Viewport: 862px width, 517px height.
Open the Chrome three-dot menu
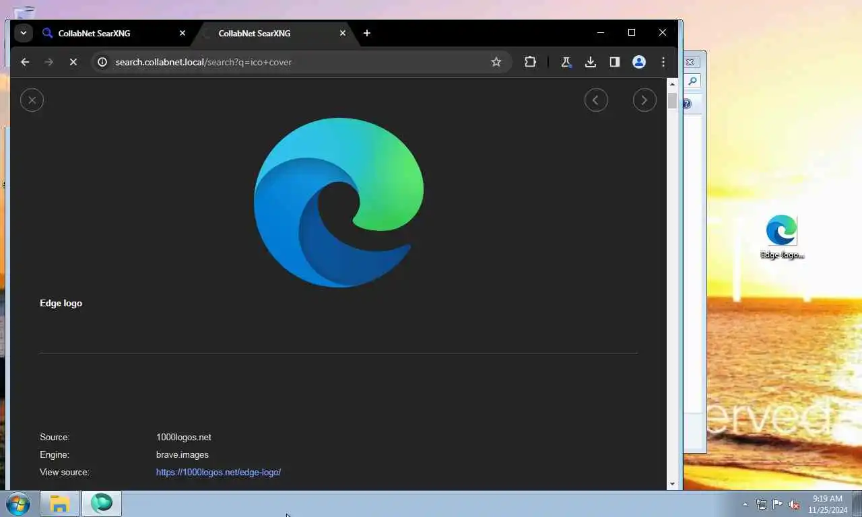tap(663, 62)
